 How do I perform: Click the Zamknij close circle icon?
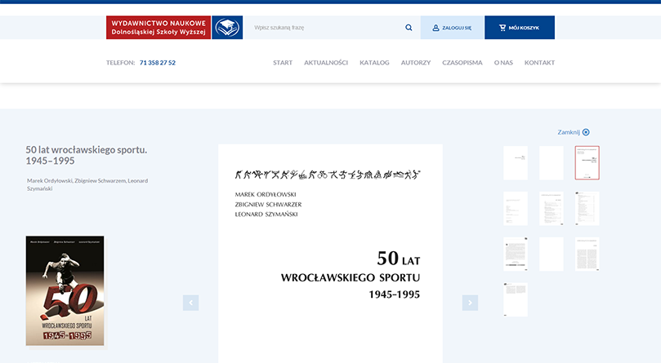click(586, 132)
